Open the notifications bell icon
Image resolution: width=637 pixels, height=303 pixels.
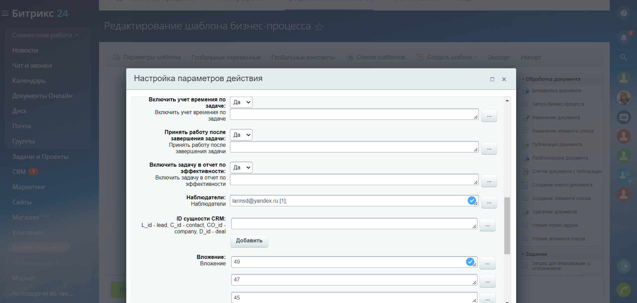point(624,37)
